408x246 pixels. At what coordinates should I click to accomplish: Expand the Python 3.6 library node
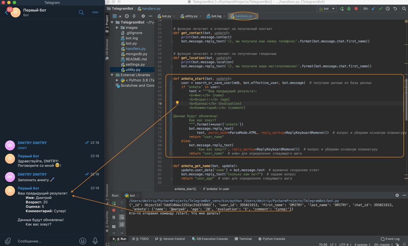coord(117,80)
